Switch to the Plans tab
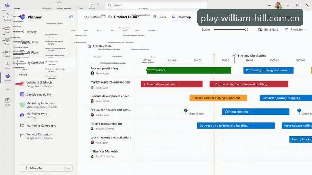 [x=159, y=17]
